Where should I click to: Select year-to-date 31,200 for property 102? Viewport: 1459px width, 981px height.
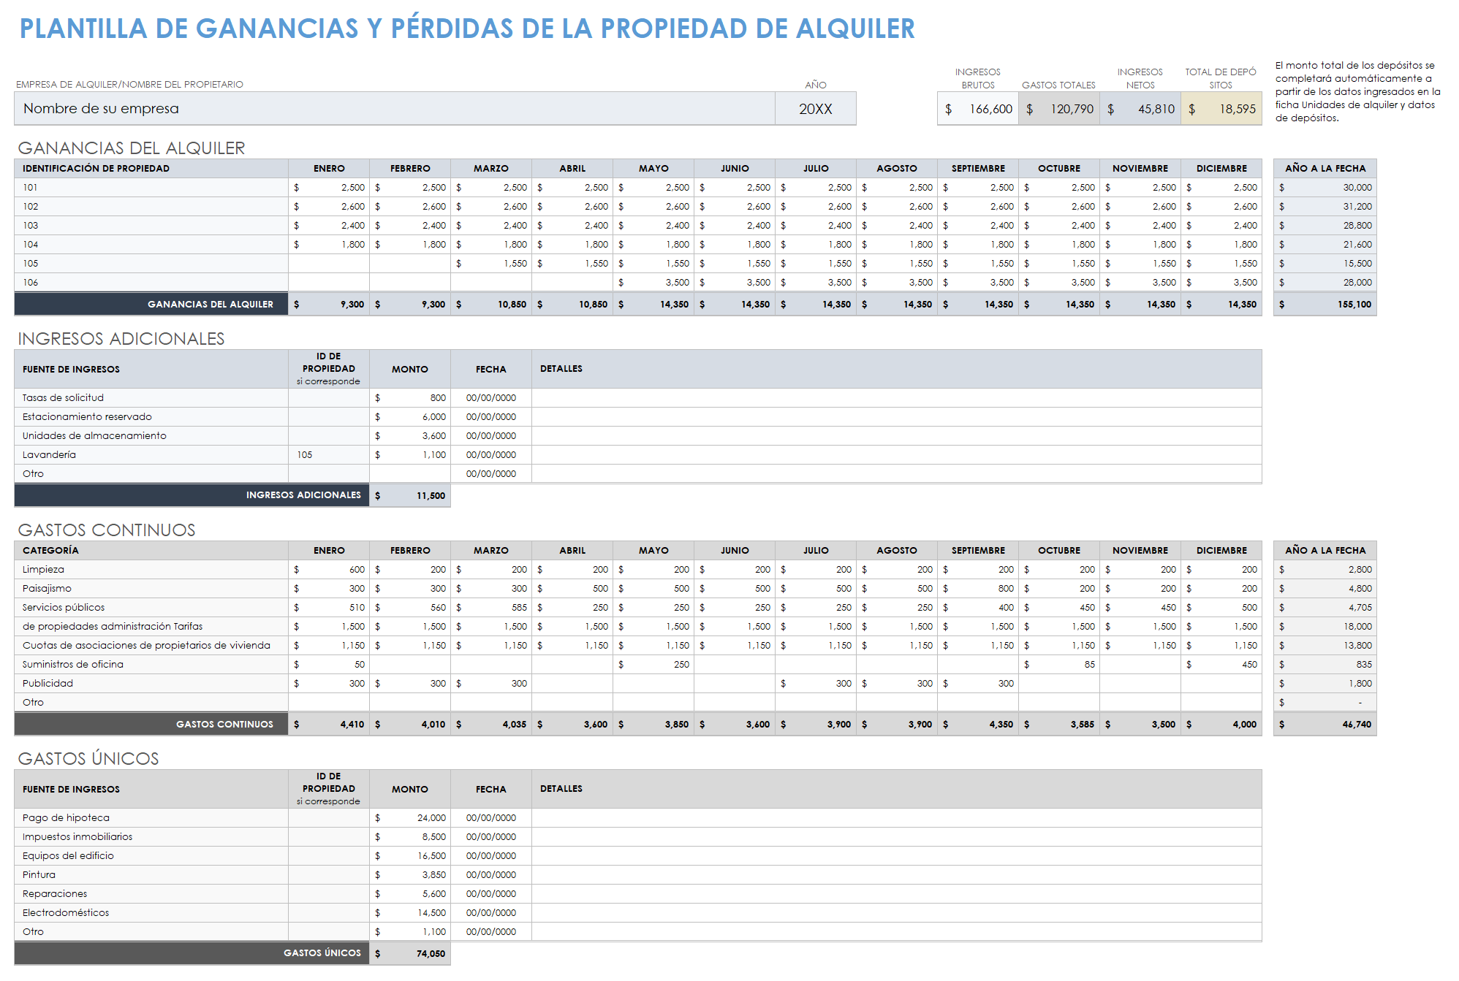click(1325, 207)
